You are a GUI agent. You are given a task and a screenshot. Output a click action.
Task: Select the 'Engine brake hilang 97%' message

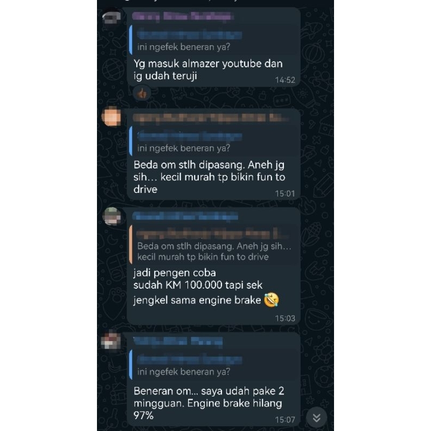[x=213, y=379]
